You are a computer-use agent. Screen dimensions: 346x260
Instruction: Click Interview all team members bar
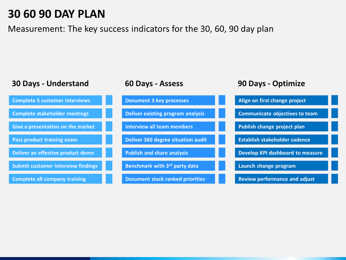click(x=168, y=127)
